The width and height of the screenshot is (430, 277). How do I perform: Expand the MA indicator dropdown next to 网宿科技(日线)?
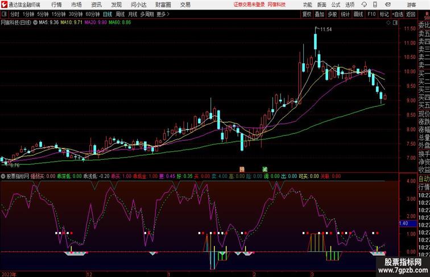(x=35, y=23)
